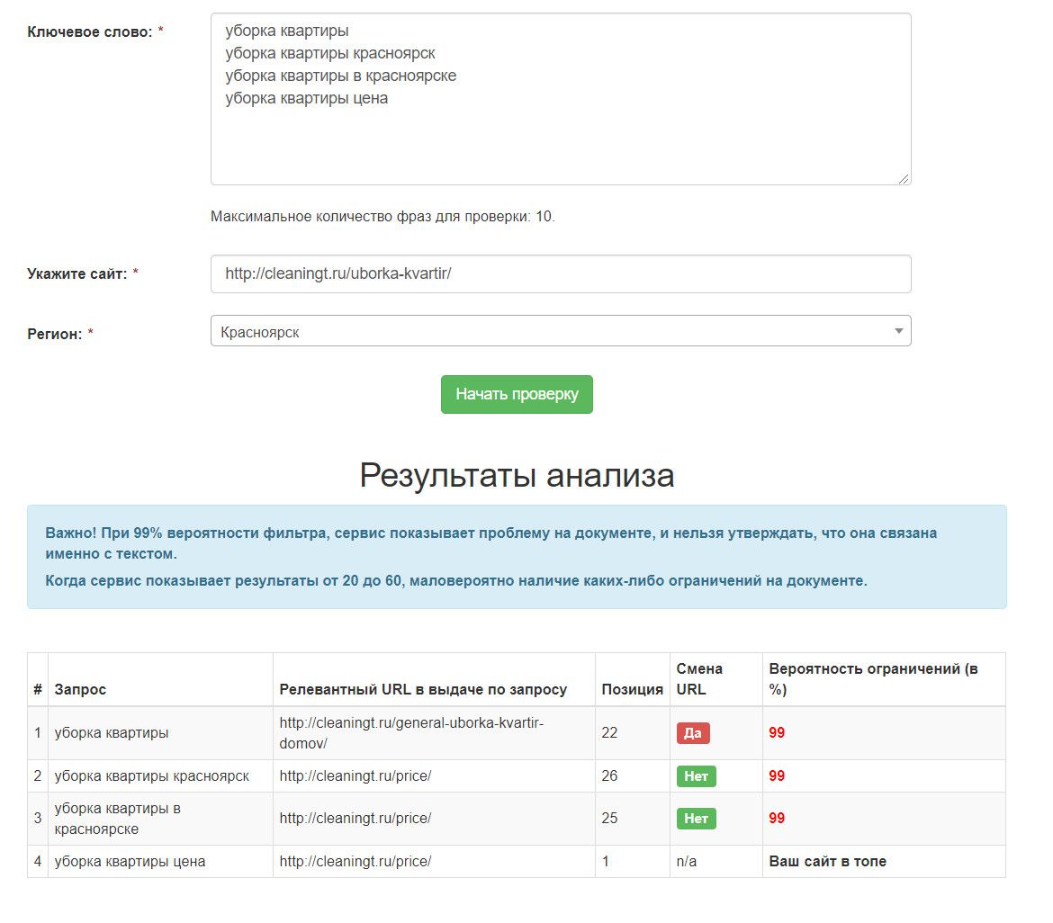Click the Результаты анализа heading
Image resolution: width=1053 pixels, height=923 pixels.
(x=517, y=475)
